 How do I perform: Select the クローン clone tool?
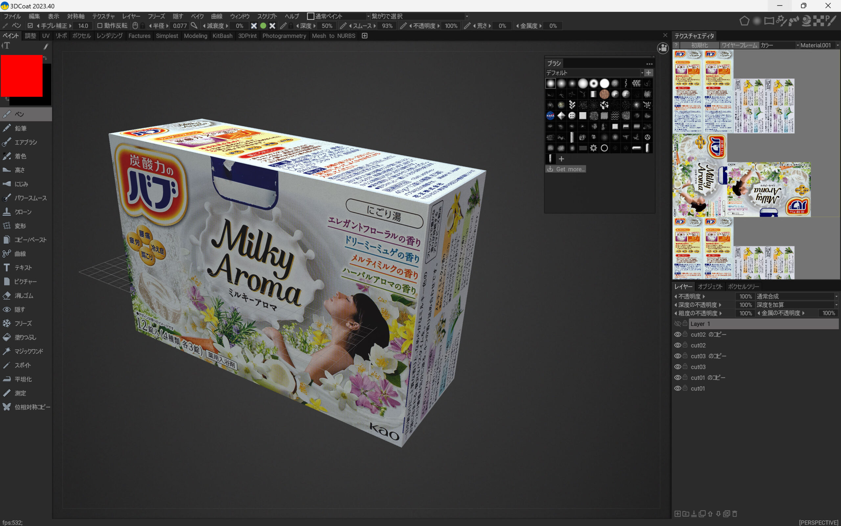point(23,212)
